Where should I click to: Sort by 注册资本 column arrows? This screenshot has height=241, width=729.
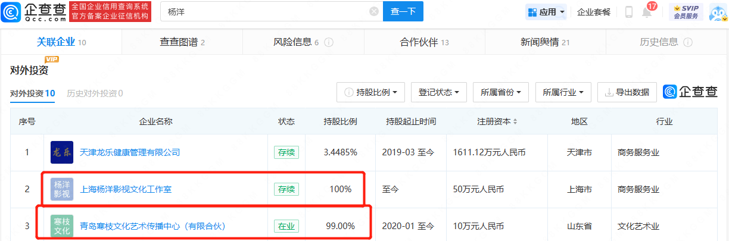click(x=515, y=122)
